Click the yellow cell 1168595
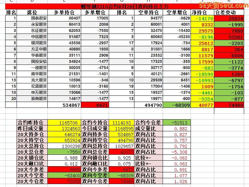Image resolution: width=249 pixels, height=187 pixels. [x=121, y=128]
